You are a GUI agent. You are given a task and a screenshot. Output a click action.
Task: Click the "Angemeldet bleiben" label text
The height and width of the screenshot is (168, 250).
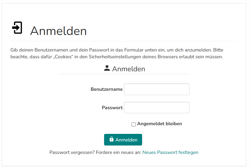click(x=160, y=124)
